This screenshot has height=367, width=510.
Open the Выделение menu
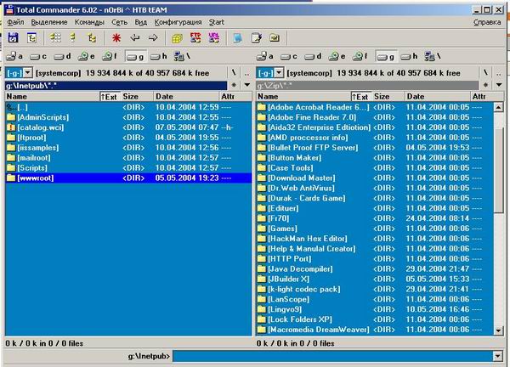pos(49,22)
